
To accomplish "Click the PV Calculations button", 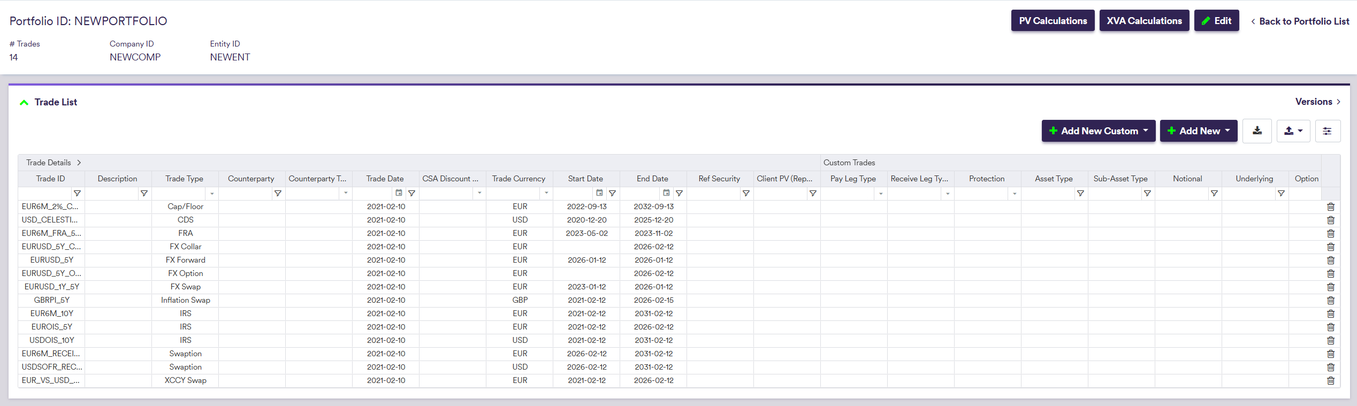I will tap(1053, 21).
